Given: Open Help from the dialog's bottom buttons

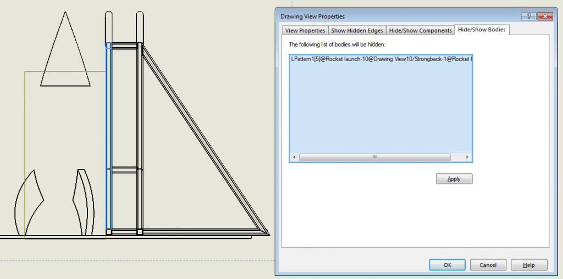Looking at the screenshot, I should pyautogui.click(x=529, y=265).
